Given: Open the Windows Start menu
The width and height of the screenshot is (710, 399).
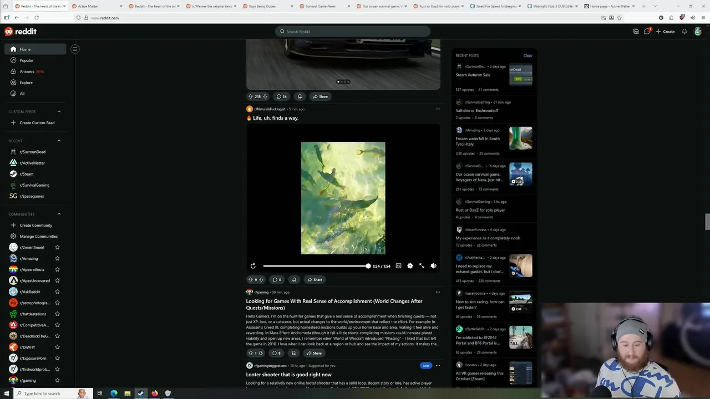Looking at the screenshot, I should tap(7, 393).
